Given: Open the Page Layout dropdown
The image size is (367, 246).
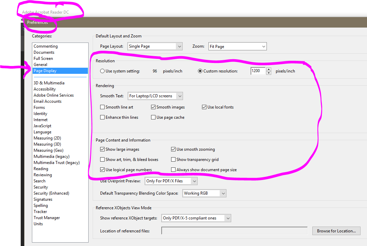Looking at the screenshot, I should (155, 46).
